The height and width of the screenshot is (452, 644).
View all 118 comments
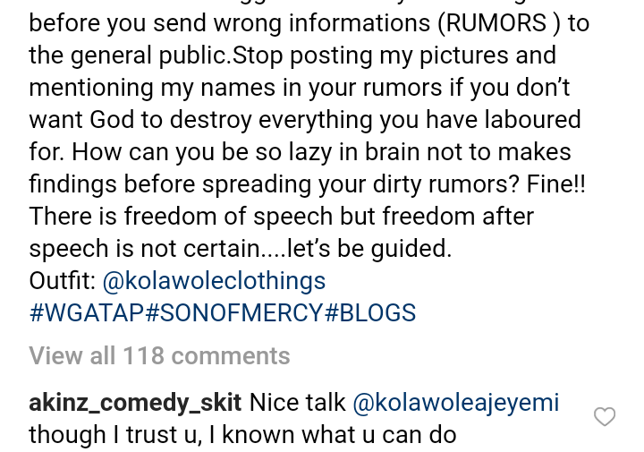(x=159, y=356)
